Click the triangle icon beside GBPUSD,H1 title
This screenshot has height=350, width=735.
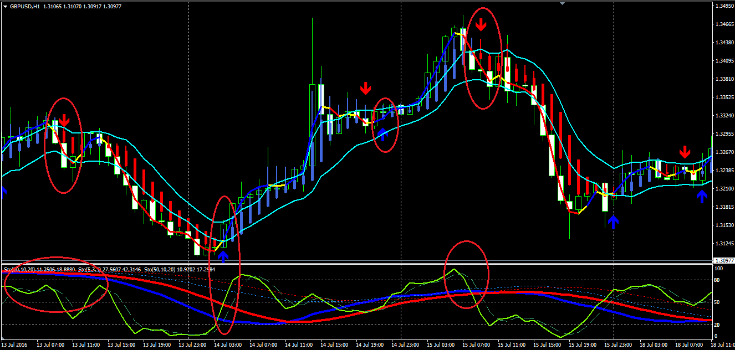pyautogui.click(x=5, y=6)
